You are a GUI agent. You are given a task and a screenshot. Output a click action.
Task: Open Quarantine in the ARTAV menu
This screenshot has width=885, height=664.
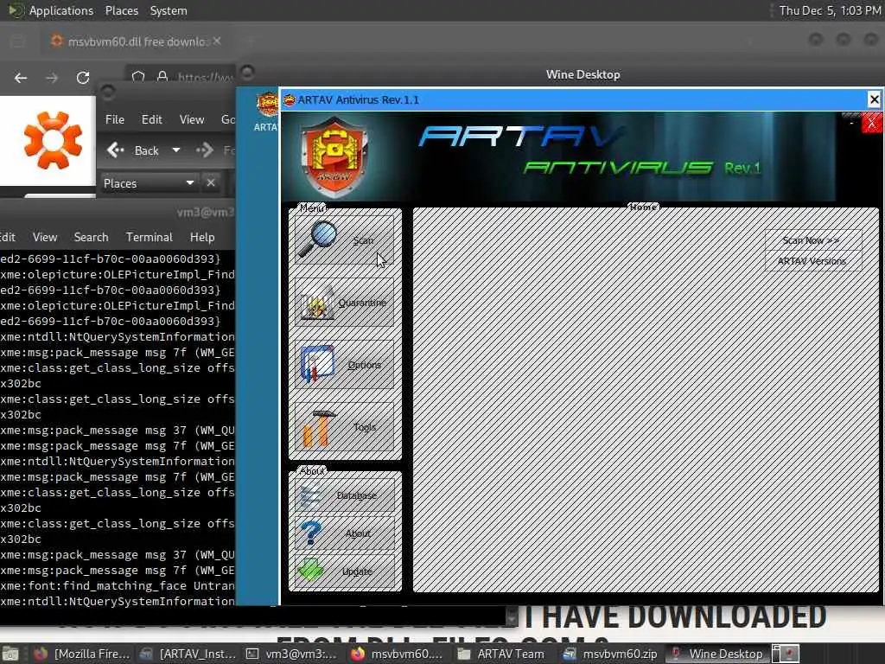tap(344, 302)
